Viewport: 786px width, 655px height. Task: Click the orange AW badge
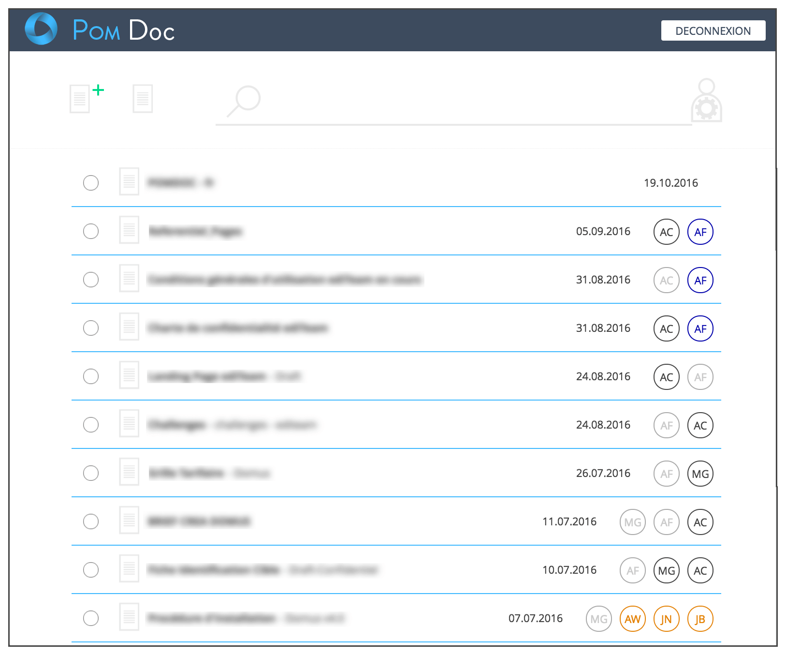(x=633, y=619)
